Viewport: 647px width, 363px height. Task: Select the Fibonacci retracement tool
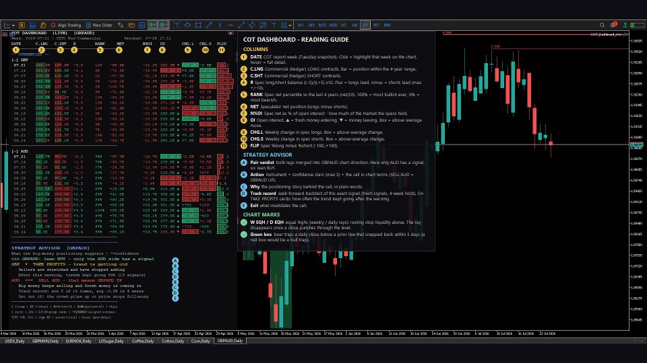pyautogui.click(x=263, y=25)
